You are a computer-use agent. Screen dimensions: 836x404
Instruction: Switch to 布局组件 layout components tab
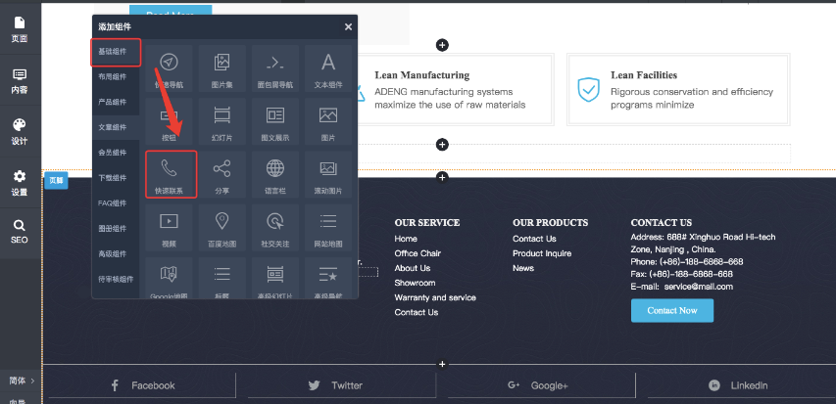pyautogui.click(x=114, y=76)
